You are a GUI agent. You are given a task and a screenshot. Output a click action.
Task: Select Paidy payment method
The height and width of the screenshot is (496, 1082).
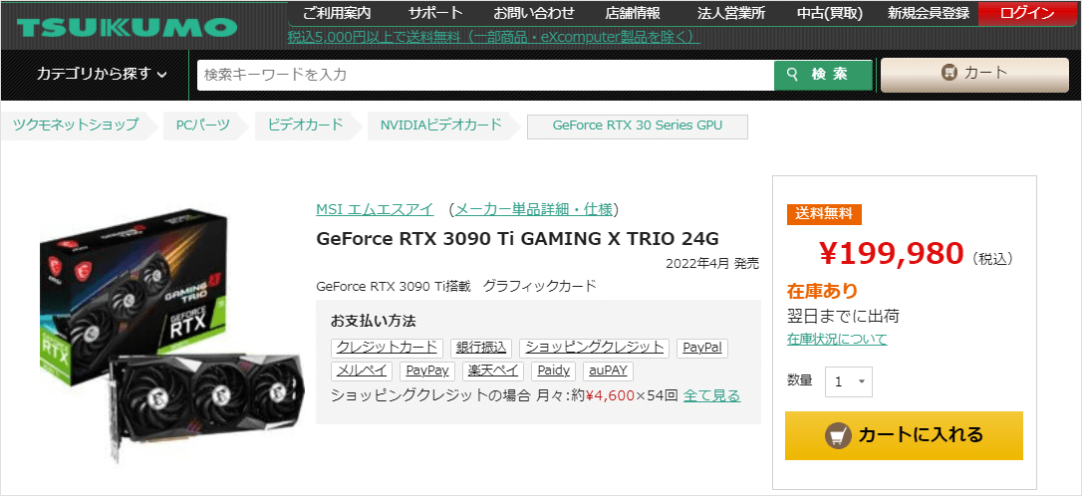click(553, 372)
